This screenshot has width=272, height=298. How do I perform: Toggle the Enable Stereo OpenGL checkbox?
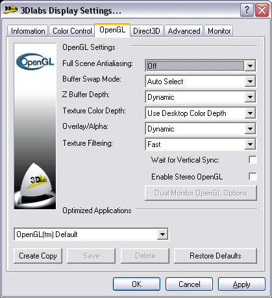click(253, 176)
